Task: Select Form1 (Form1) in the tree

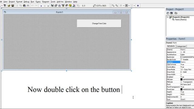Action: [x=181, y=20]
